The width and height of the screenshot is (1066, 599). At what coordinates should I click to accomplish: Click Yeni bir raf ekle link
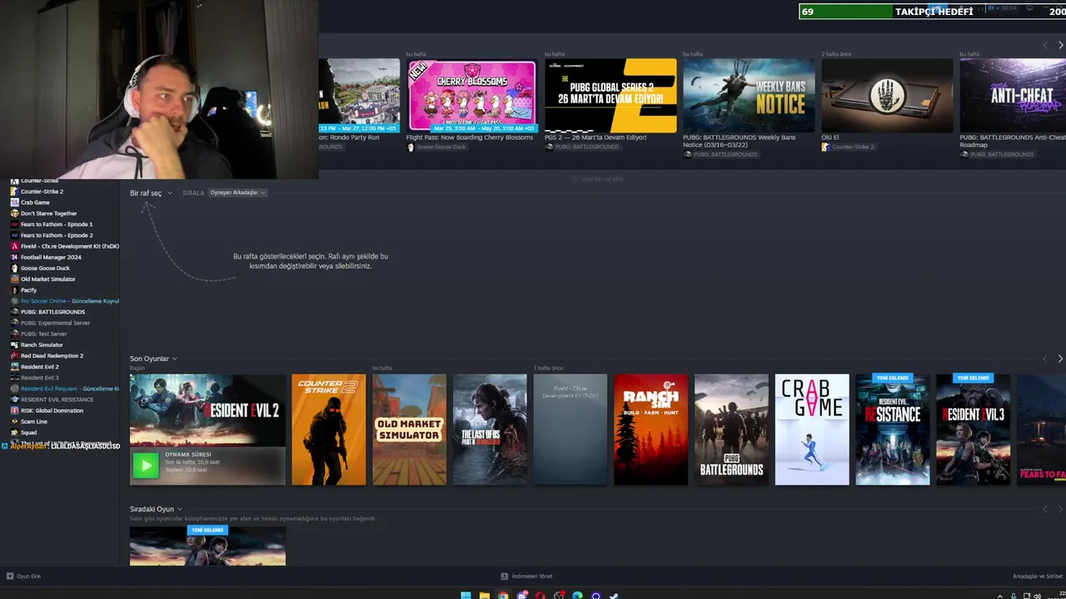tap(597, 179)
